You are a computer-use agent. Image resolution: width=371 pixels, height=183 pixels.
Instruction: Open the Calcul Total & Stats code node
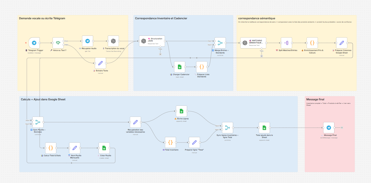[51, 148]
